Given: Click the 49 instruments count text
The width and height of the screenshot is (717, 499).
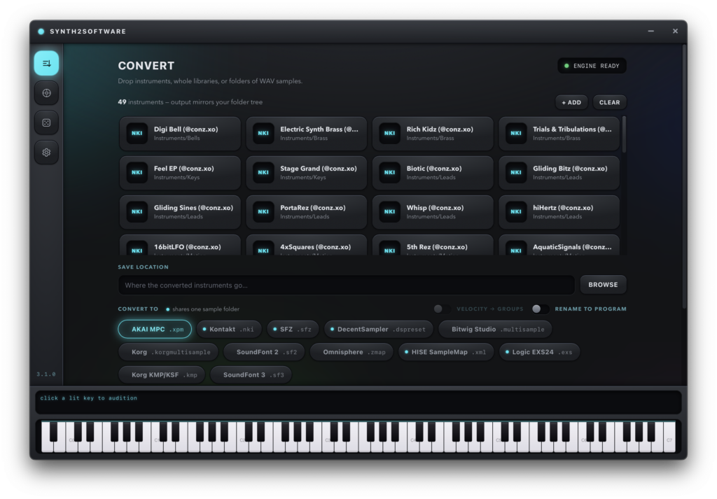Looking at the screenshot, I should [190, 102].
